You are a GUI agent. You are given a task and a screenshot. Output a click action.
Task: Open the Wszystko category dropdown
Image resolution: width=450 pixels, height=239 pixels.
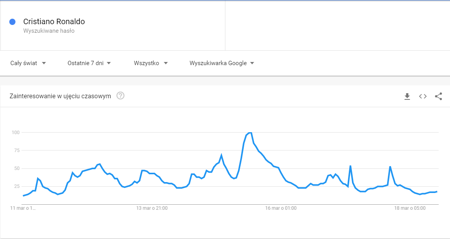click(151, 63)
